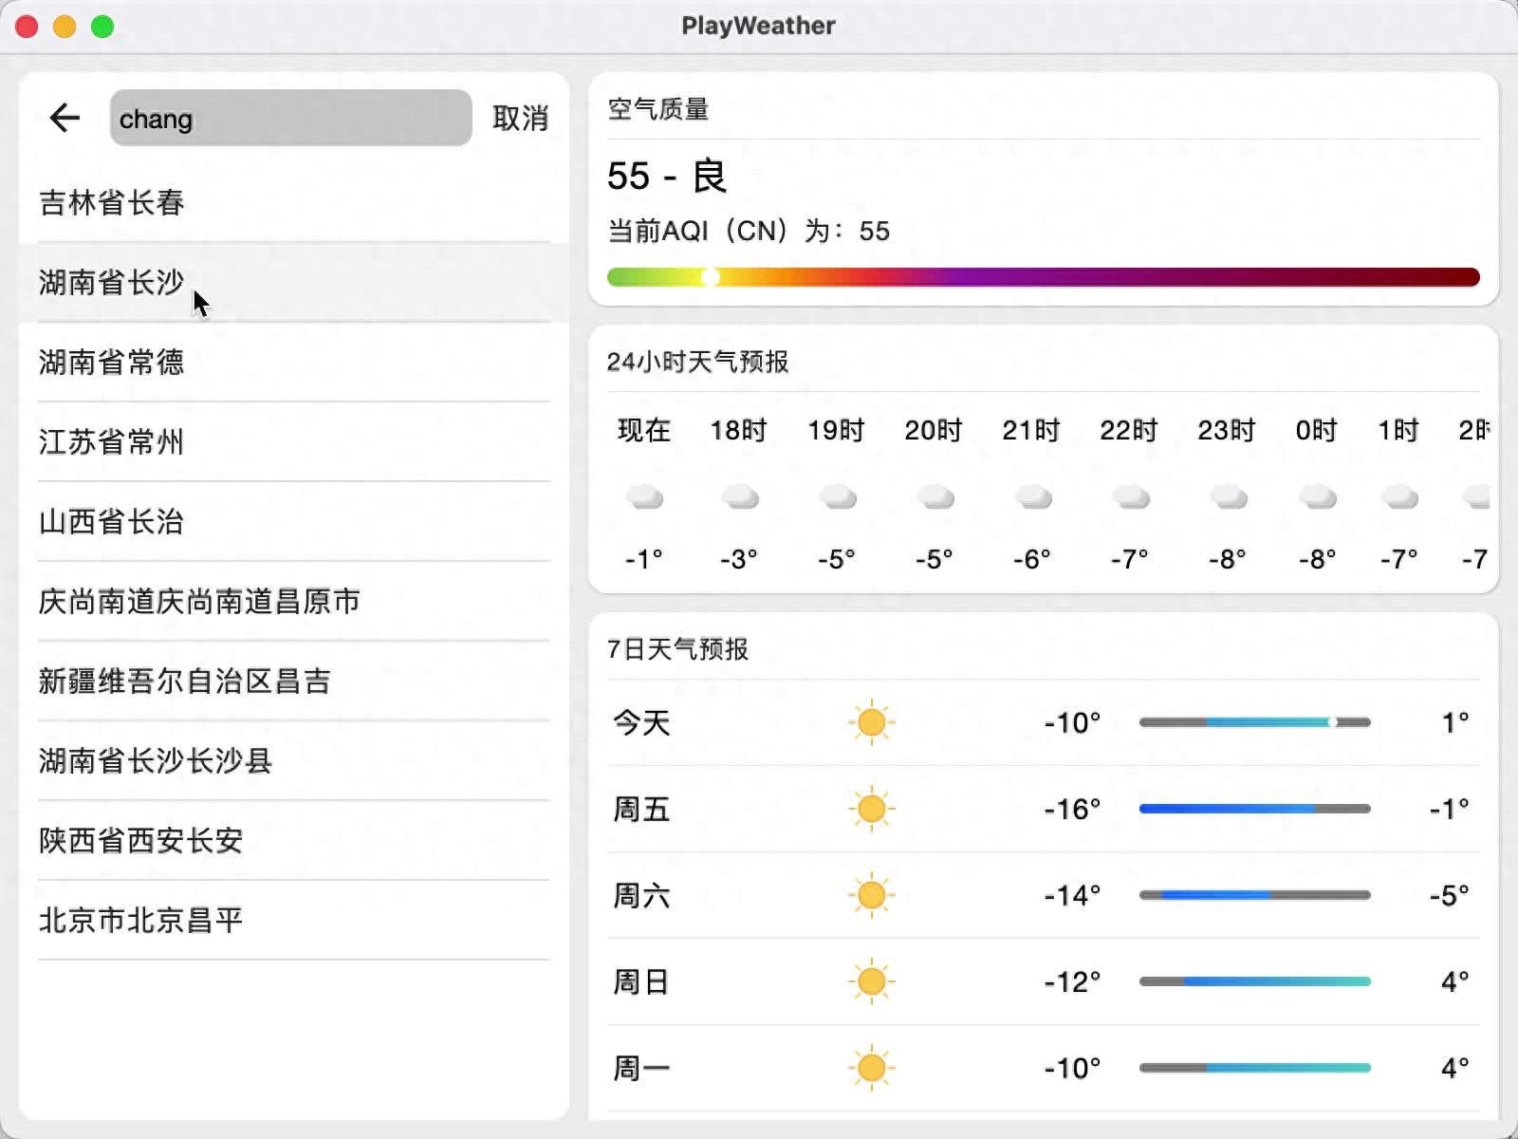This screenshot has height=1139, width=1518.
Task: Choose 湖南省常德 in the city list
Action: coord(293,362)
